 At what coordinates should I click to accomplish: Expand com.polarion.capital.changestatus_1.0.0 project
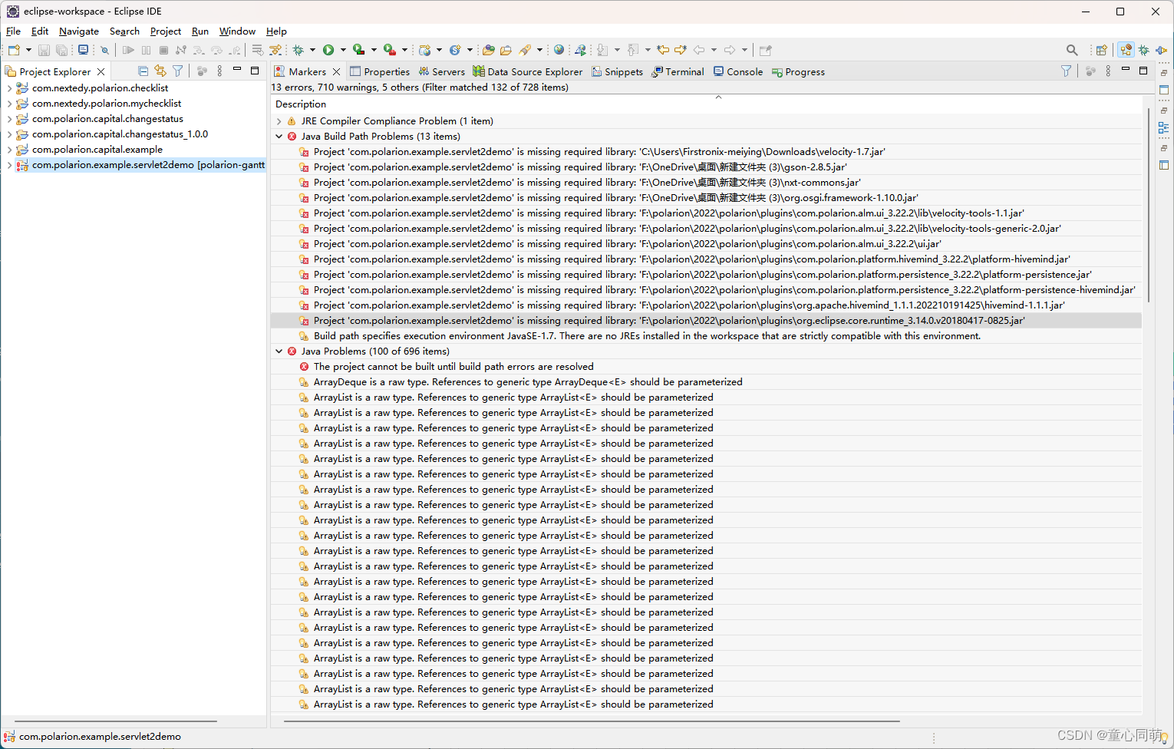point(9,134)
